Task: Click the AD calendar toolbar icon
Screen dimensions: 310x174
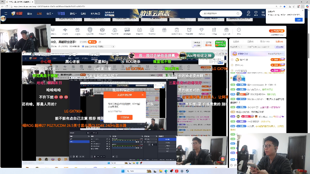Action: point(139,30)
